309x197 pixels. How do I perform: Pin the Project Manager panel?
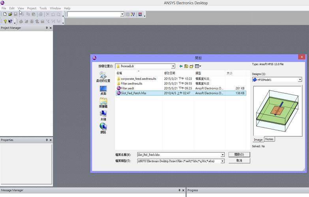point(47,28)
